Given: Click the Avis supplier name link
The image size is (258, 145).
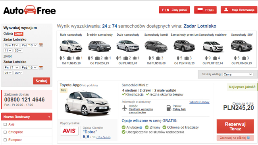Looking at the screenshot, I should pyautogui.click(x=12, y=124).
